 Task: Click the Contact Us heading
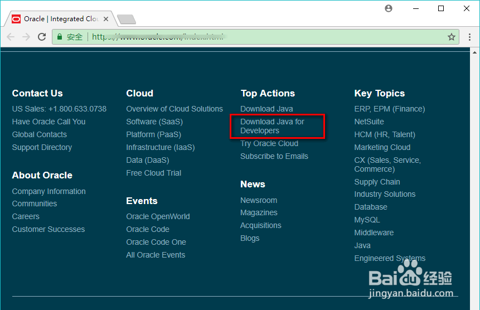coord(37,93)
